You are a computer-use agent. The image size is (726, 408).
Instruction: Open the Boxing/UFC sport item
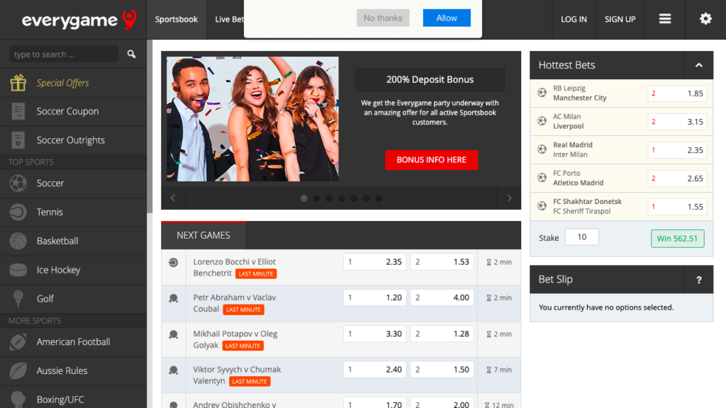pyautogui.click(x=73, y=397)
